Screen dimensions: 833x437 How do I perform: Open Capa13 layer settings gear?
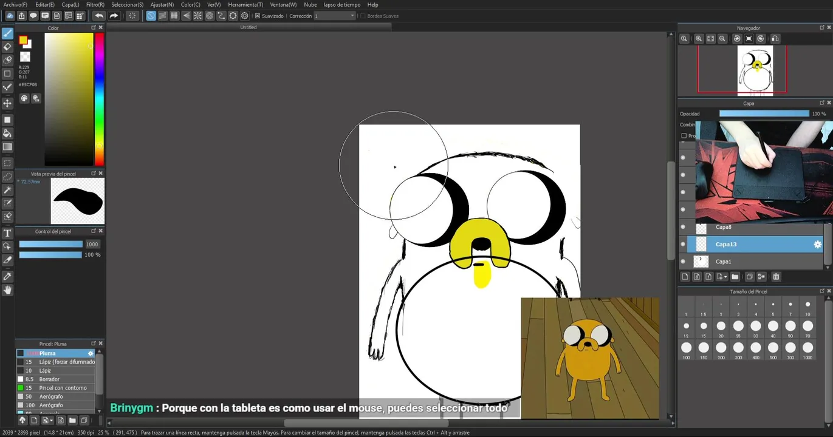point(817,244)
